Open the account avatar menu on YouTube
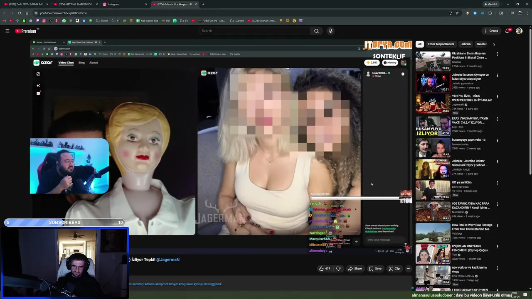 519,31
